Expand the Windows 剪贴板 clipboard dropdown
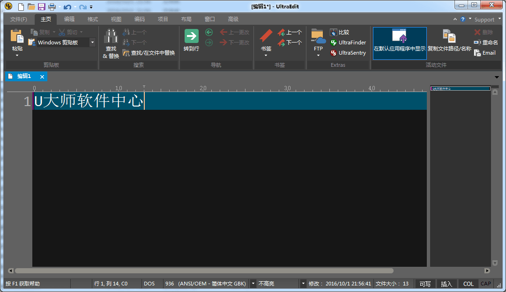The height and width of the screenshot is (292, 506). pos(92,43)
